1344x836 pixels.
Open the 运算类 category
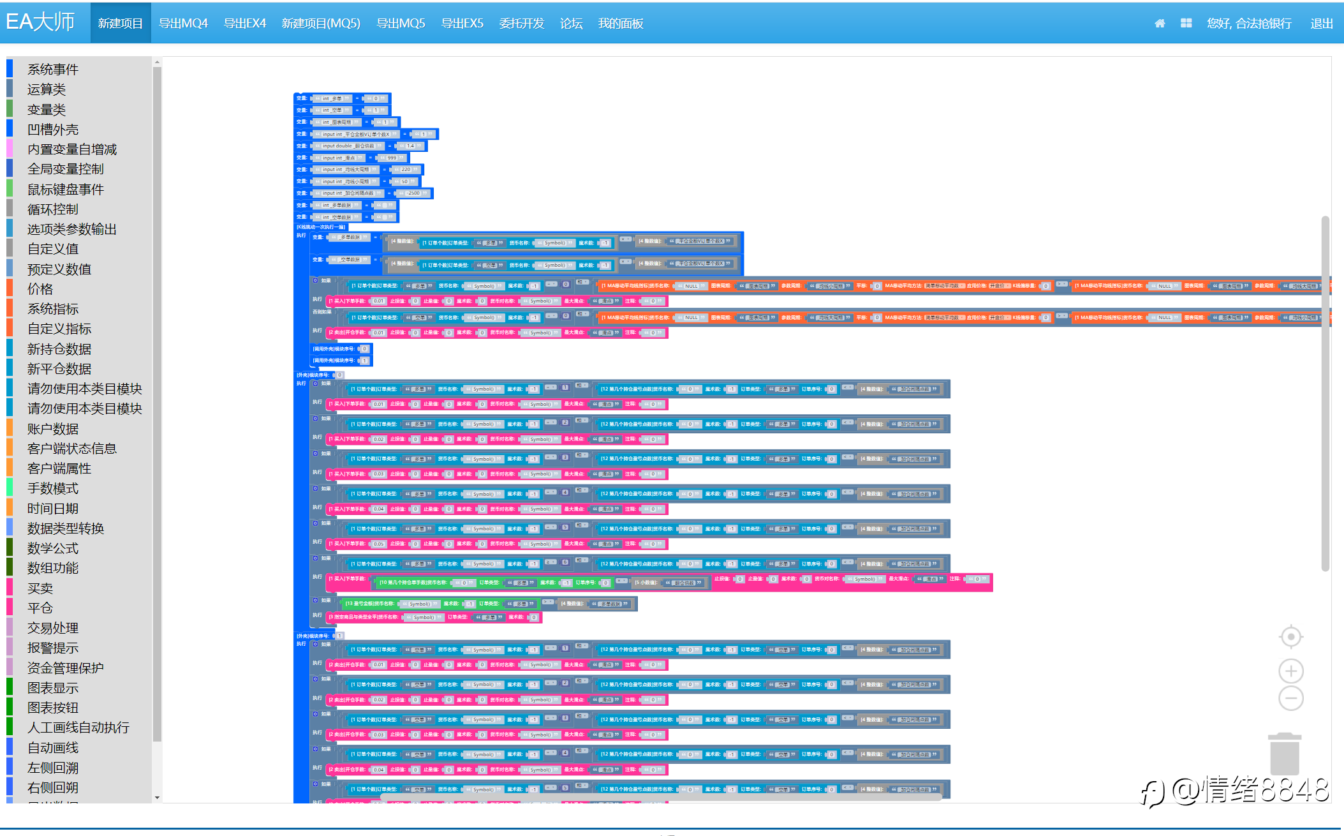47,89
